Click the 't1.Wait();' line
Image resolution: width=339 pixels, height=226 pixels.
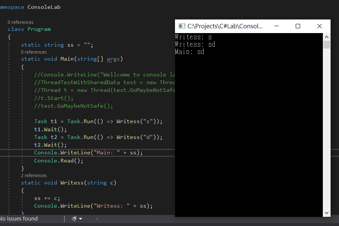click(50, 129)
